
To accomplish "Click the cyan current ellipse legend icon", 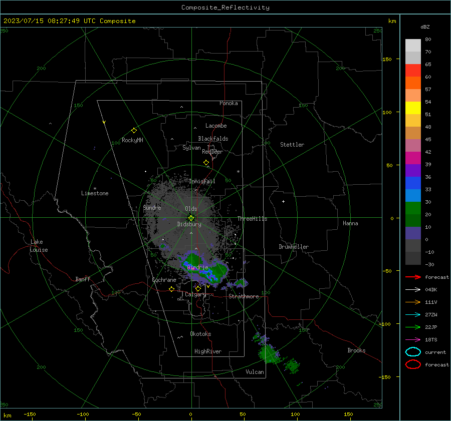I will coord(413,352).
